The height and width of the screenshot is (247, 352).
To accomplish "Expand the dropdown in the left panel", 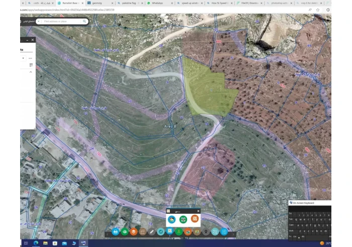I will pos(23,58).
